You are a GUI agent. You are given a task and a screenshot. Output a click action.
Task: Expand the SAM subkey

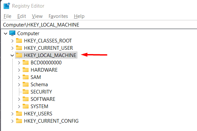coord(19,77)
